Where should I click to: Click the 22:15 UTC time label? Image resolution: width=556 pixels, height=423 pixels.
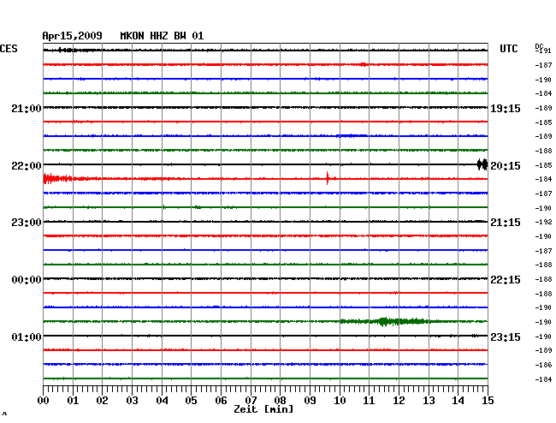506,280
